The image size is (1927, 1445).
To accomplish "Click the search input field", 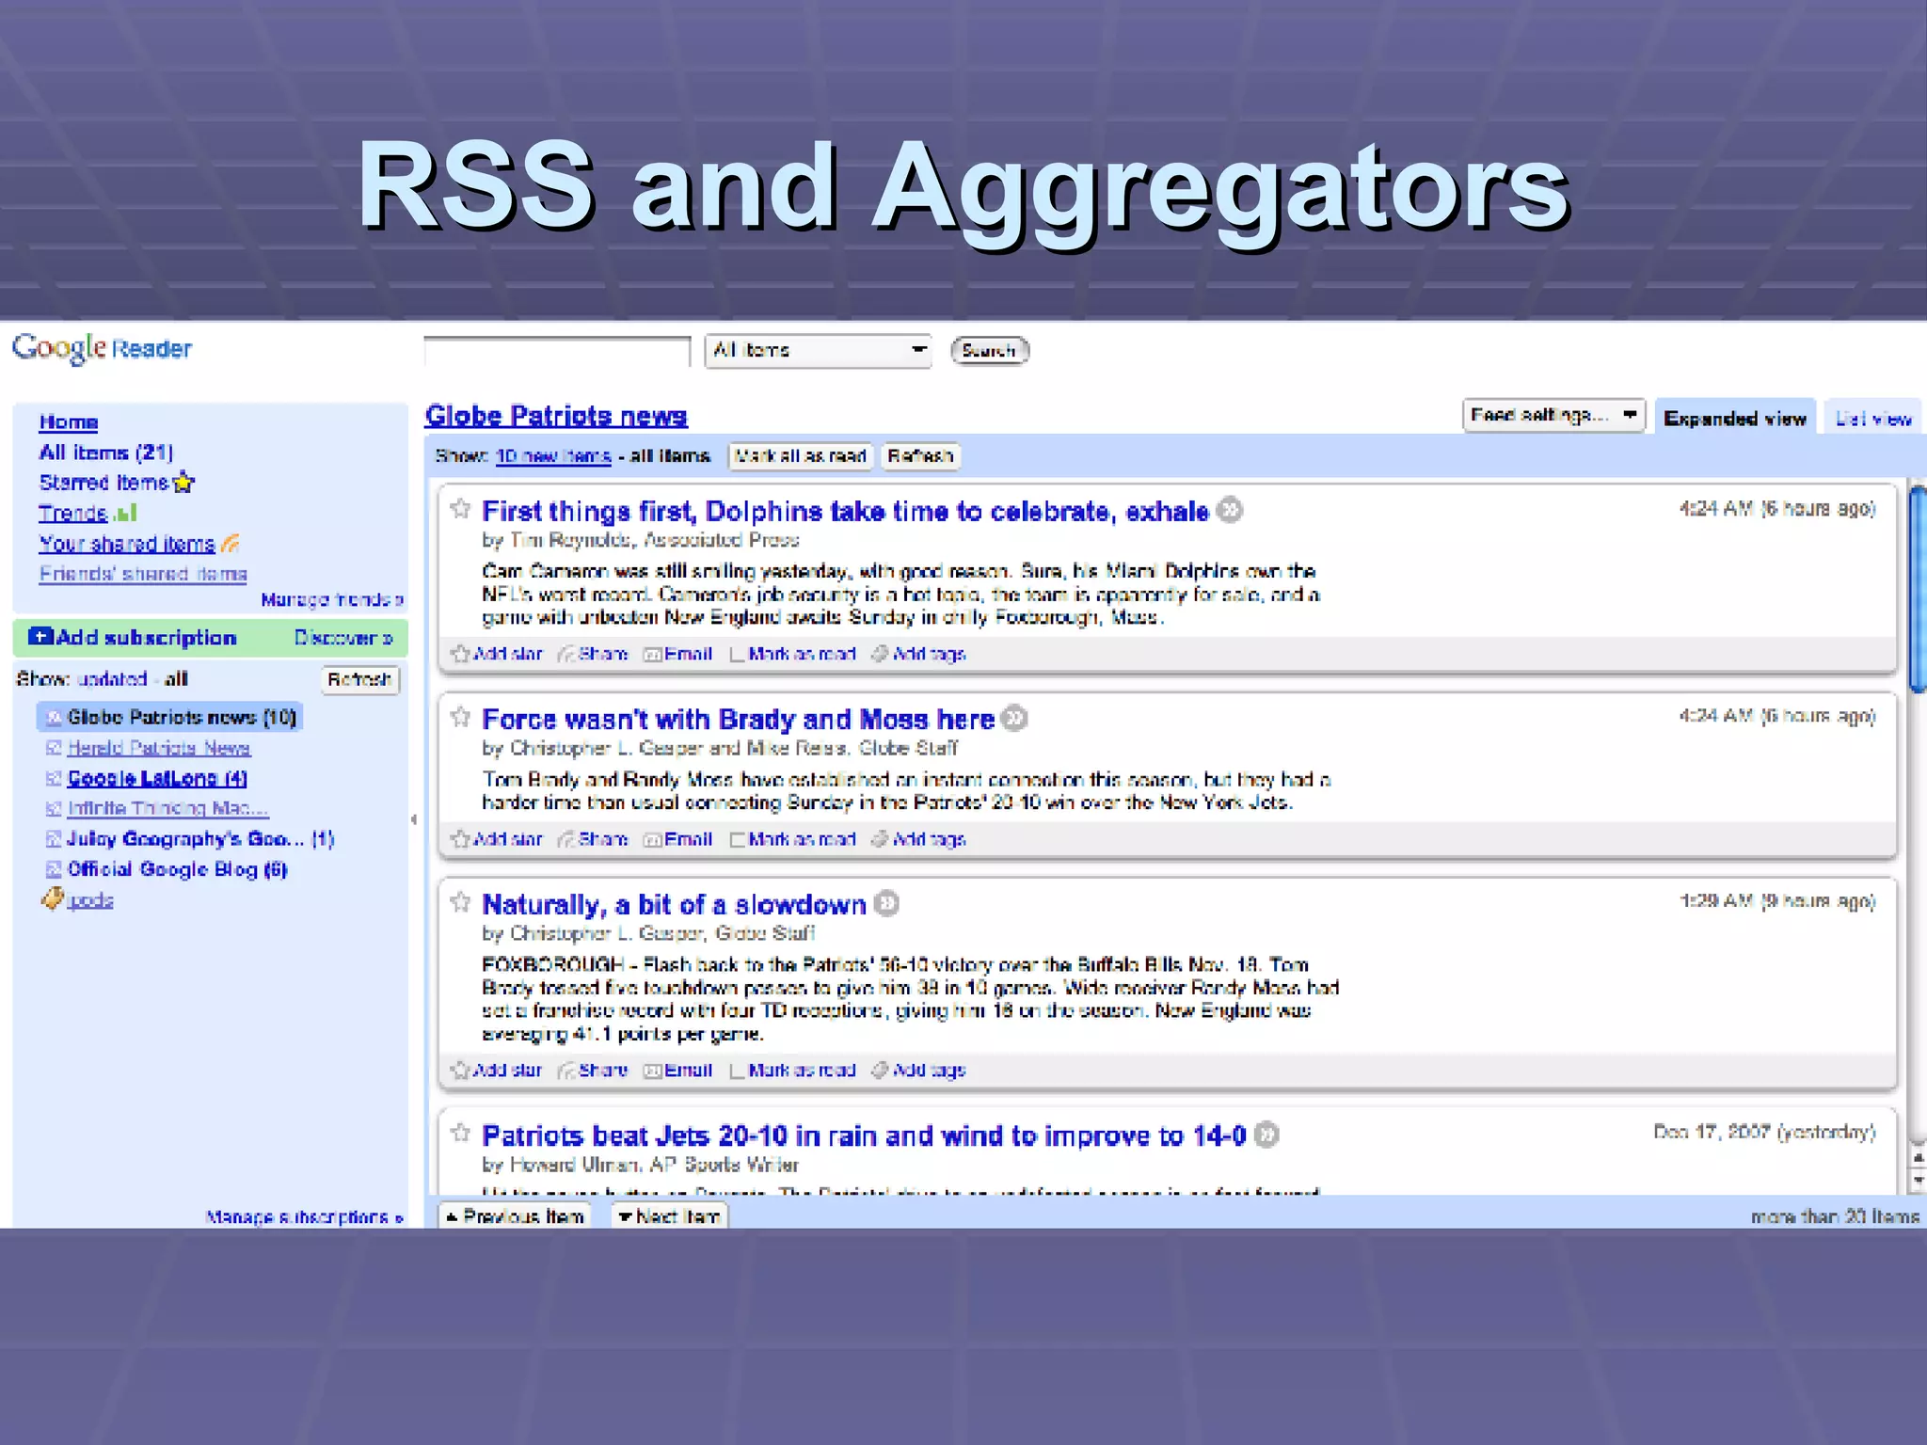I will click(557, 351).
